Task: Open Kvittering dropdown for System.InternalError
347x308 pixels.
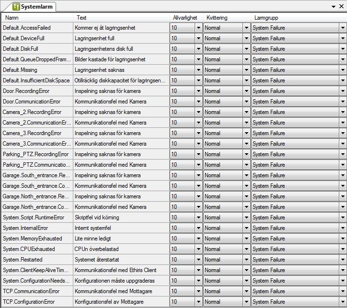Action: [x=246, y=228]
